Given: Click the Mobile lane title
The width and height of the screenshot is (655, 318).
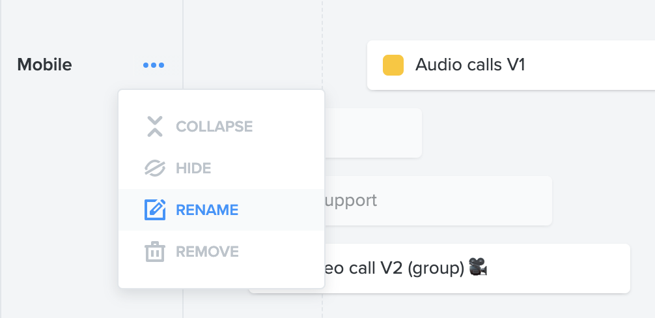Looking at the screenshot, I should click(x=45, y=65).
